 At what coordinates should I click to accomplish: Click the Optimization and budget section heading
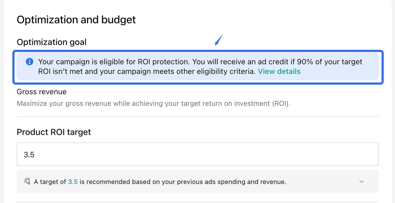coord(76,20)
